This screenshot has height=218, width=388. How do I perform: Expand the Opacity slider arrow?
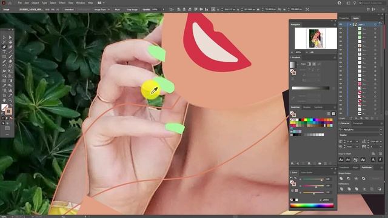coord(163,10)
